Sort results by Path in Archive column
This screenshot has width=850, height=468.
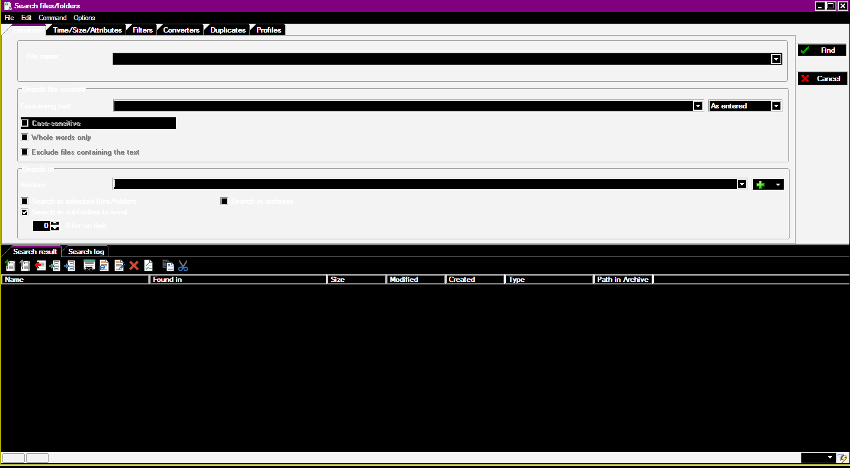[623, 280]
